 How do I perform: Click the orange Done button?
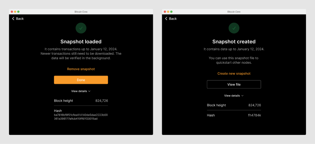(x=81, y=80)
